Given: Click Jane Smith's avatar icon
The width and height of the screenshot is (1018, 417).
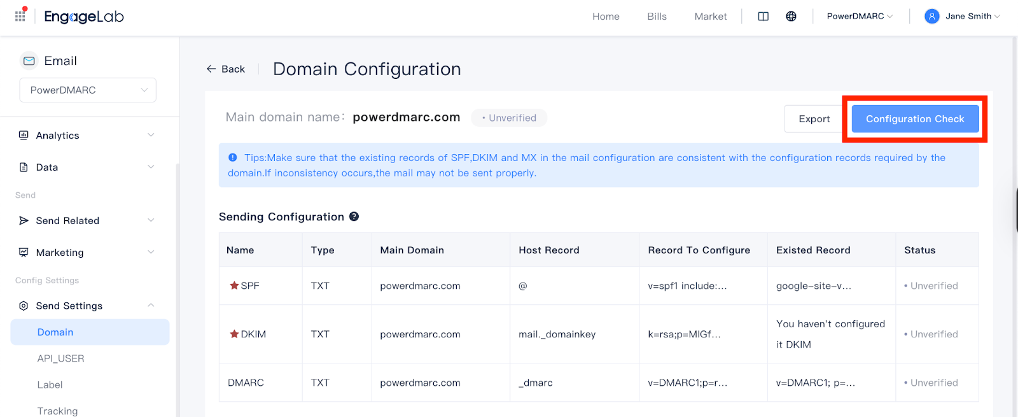Looking at the screenshot, I should click(932, 17).
